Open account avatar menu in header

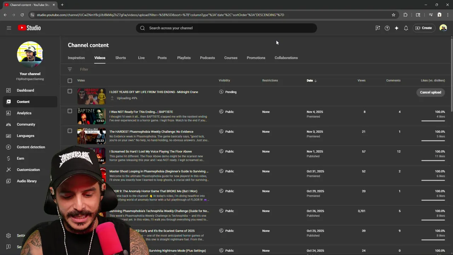pyautogui.click(x=443, y=28)
